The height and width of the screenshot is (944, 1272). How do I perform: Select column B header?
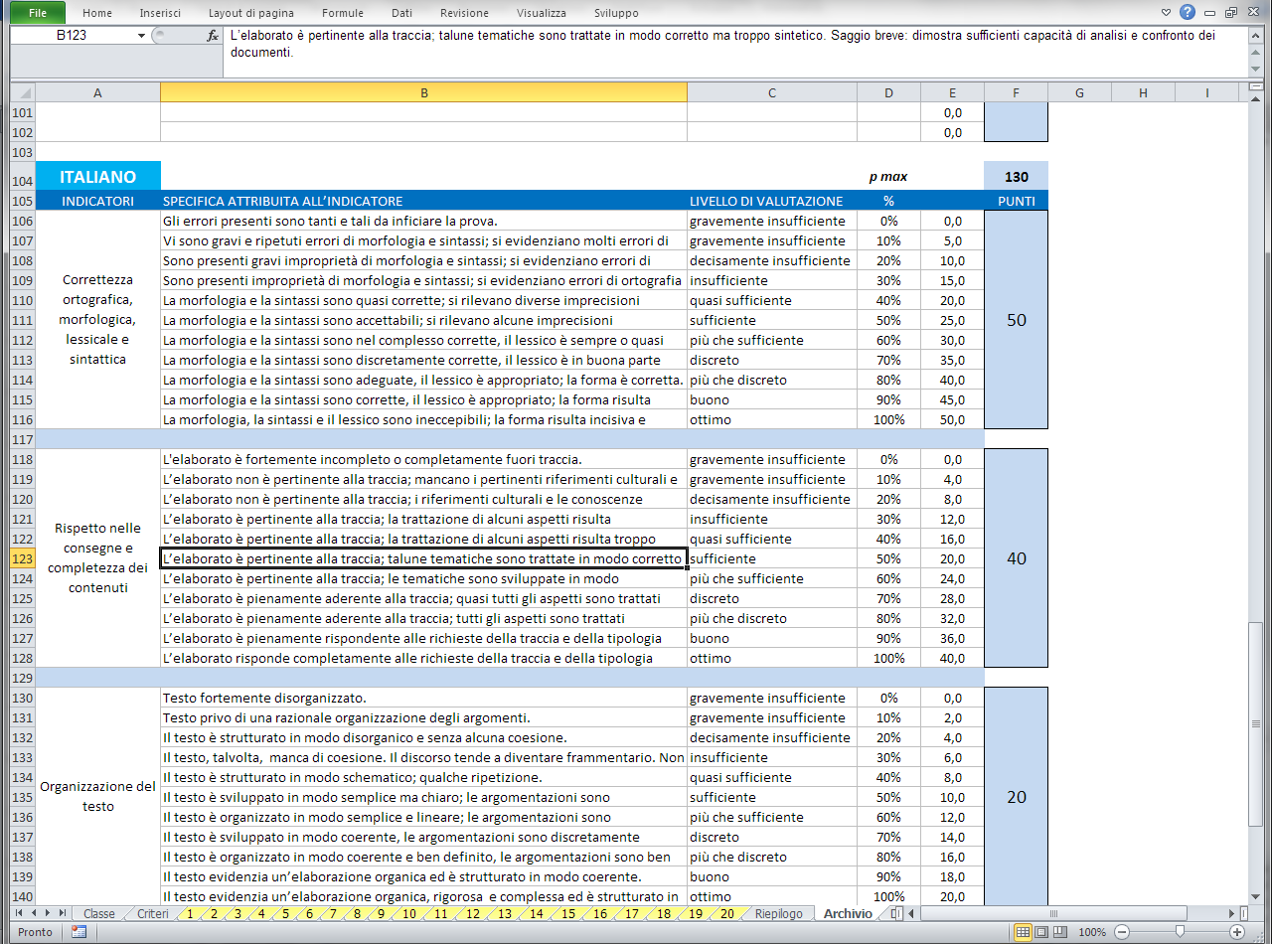(x=423, y=92)
